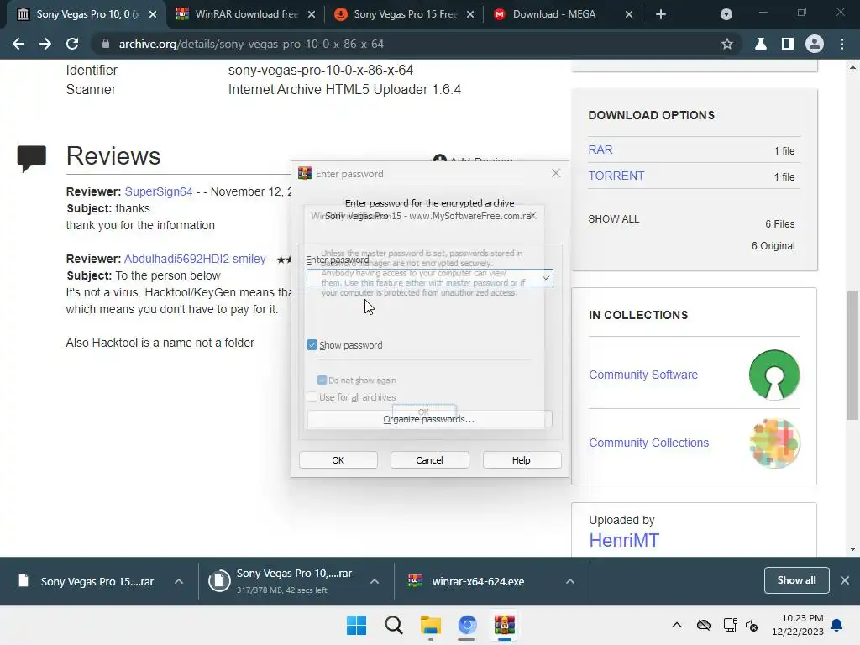Click the page vertical scrollbar thumb

coord(852,355)
